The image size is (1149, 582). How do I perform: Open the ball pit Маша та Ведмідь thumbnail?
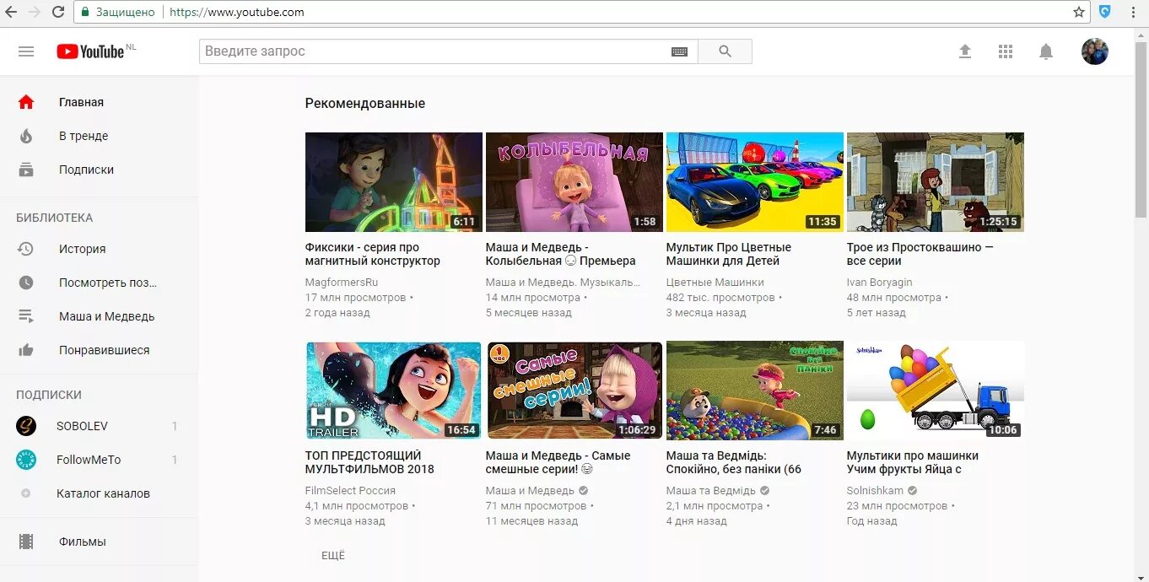tap(755, 391)
